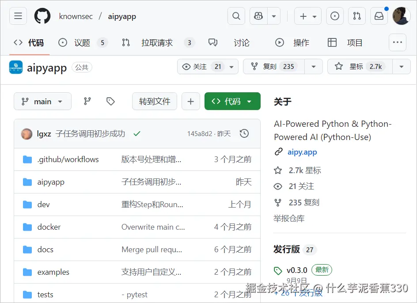417x303 pixels.
Task: Switch to the 议题 tab
Action: coord(83,42)
